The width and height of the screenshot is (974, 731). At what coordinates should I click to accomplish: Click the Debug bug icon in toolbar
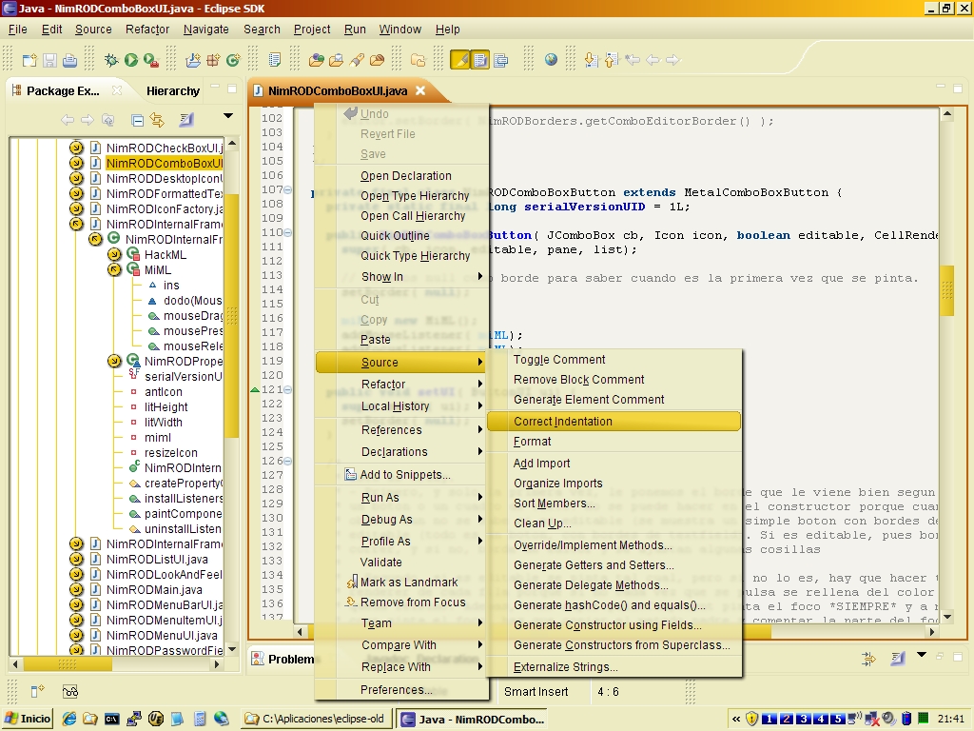[111, 60]
